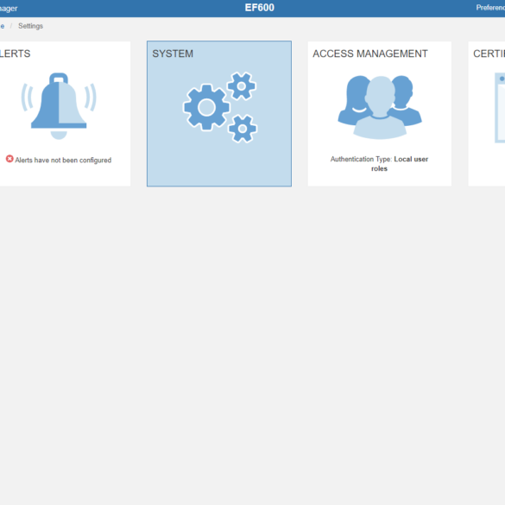The width and height of the screenshot is (505, 505).
Task: Click the Alerts bell icon
Action: point(59,106)
